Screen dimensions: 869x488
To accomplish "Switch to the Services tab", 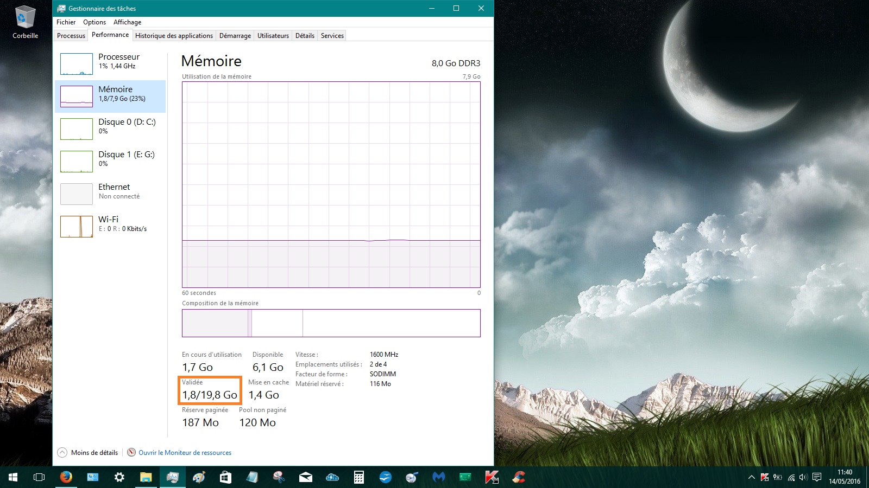I will 332,36.
